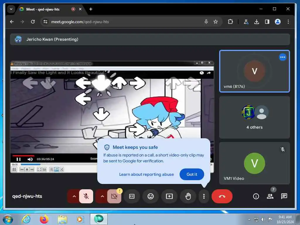Open Windows Media Player from taskbar
Image resolution: width=300 pixels, height=225 pixels.
[x=80, y=219]
